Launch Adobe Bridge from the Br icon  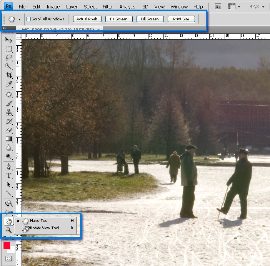(218, 7)
